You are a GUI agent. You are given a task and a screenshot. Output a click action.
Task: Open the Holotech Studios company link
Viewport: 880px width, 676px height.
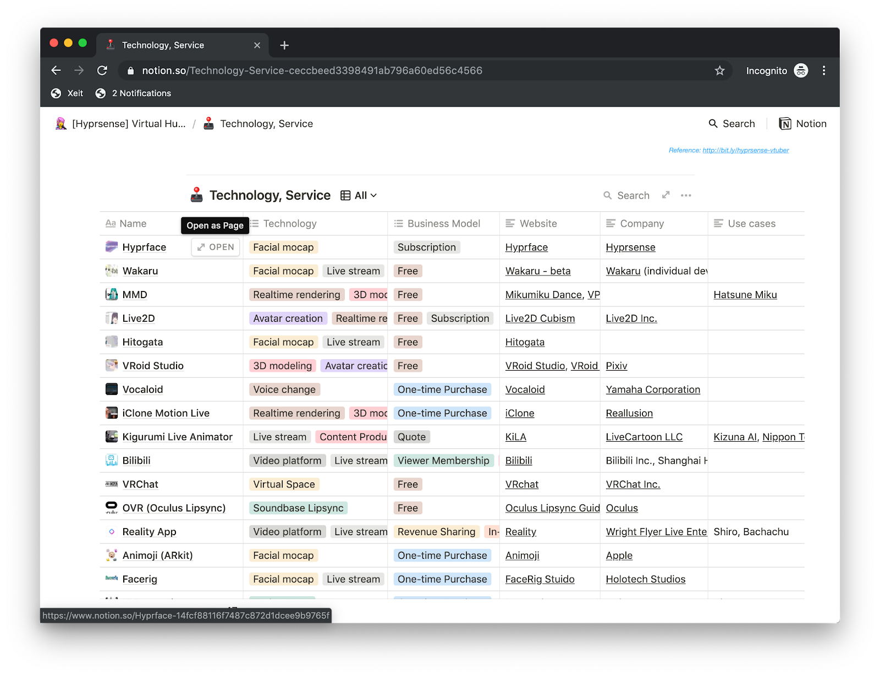click(646, 579)
